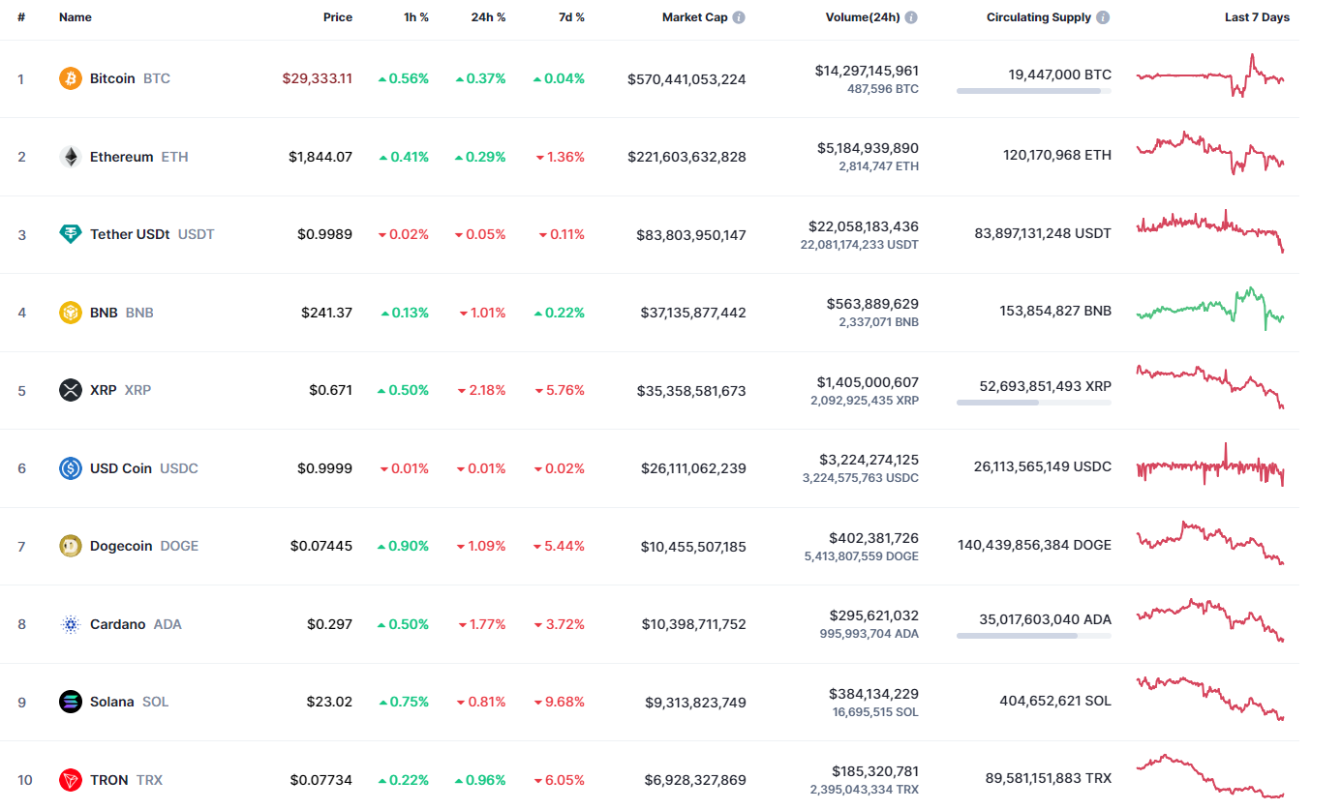
Task: Click the Tether USDt logo icon
Action: coord(70,234)
